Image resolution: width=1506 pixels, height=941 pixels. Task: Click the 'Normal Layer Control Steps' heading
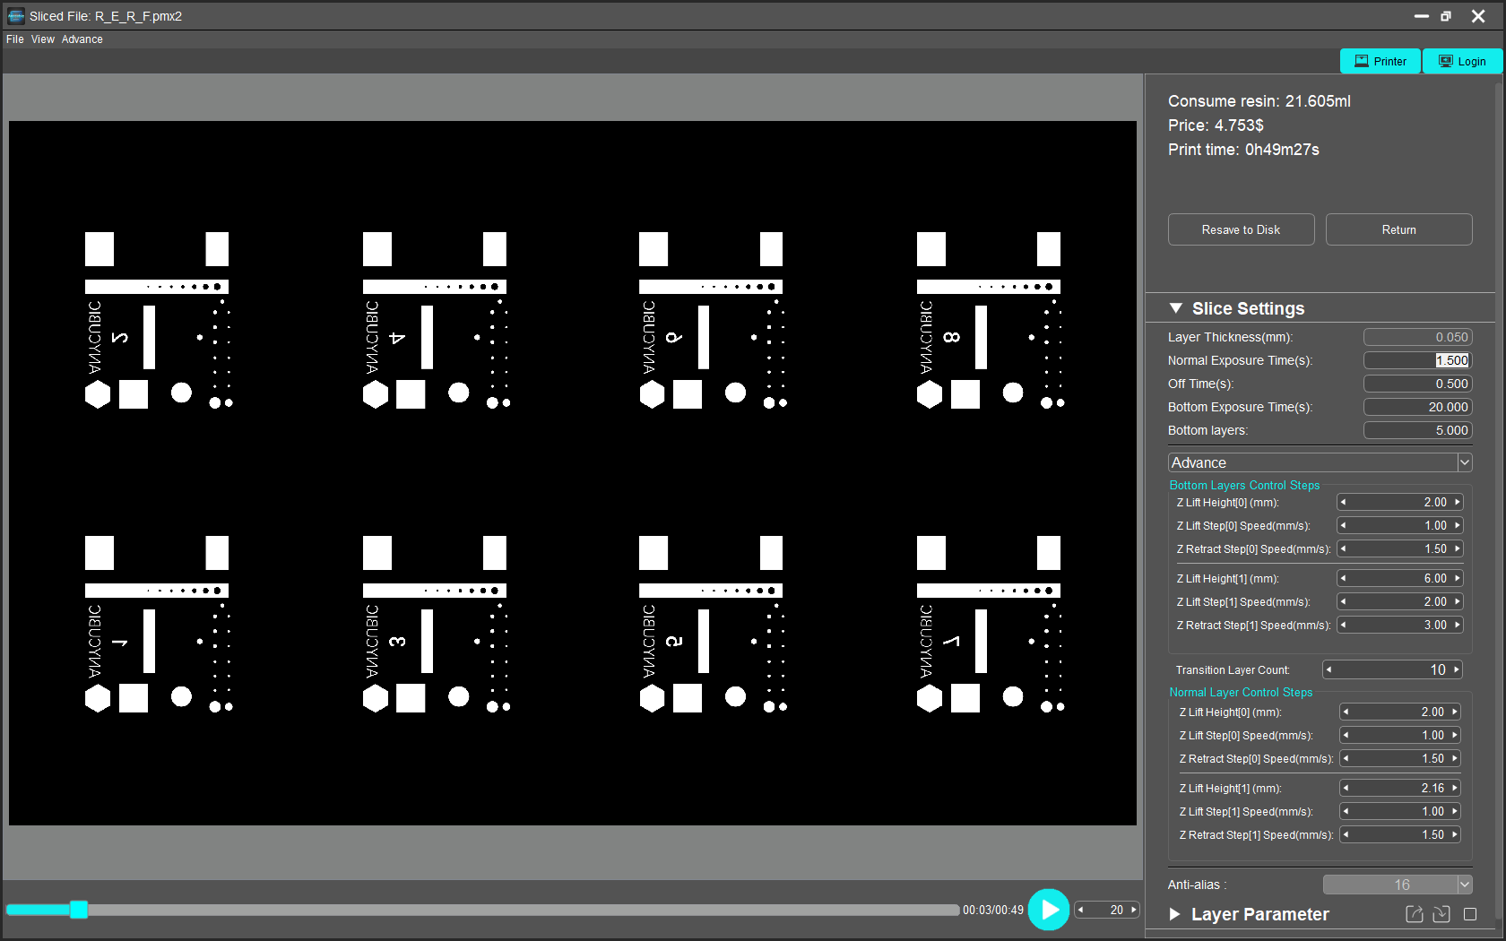click(x=1241, y=692)
